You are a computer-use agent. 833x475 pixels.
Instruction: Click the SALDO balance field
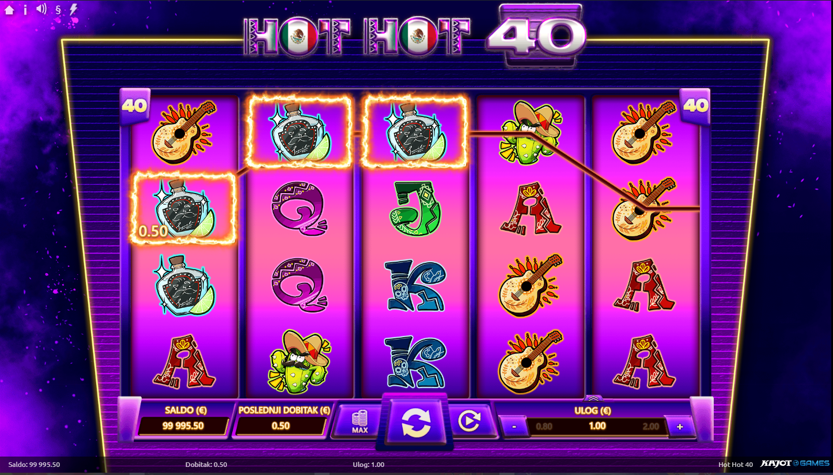point(183,426)
